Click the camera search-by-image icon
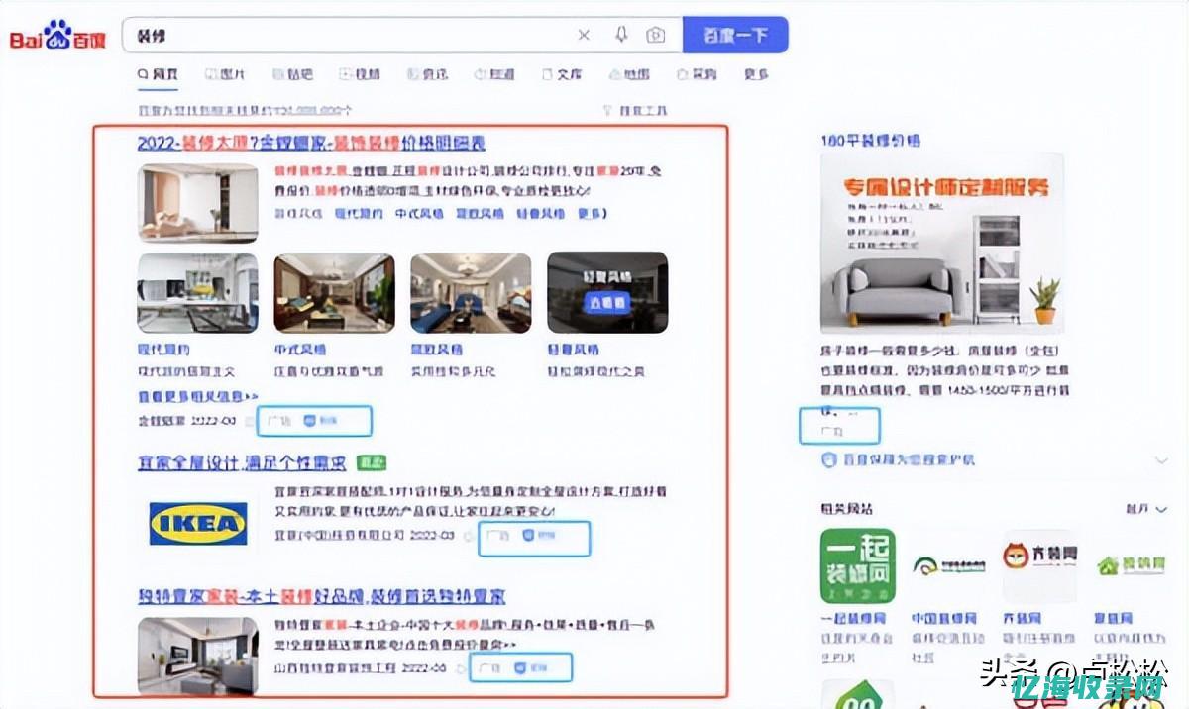The image size is (1189, 709). (x=655, y=35)
